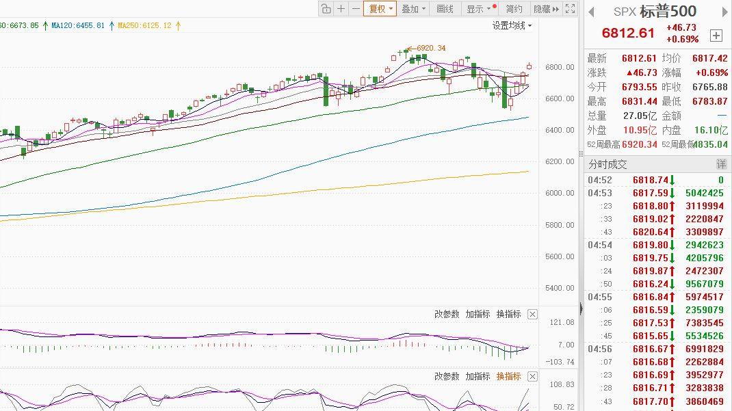
Task: Zoom in chart with plus icon
Action: pyautogui.click(x=341, y=9)
